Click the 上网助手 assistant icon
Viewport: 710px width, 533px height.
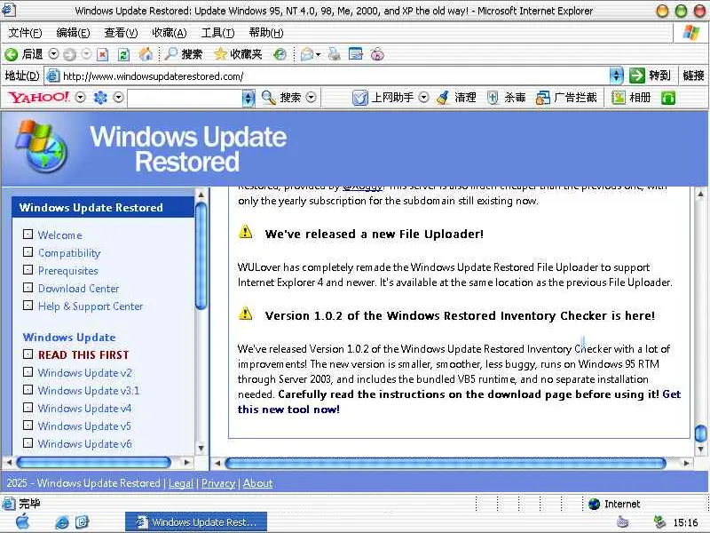click(360, 98)
